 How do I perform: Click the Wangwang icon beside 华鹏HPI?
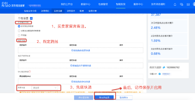pyautogui.click(x=160, y=74)
